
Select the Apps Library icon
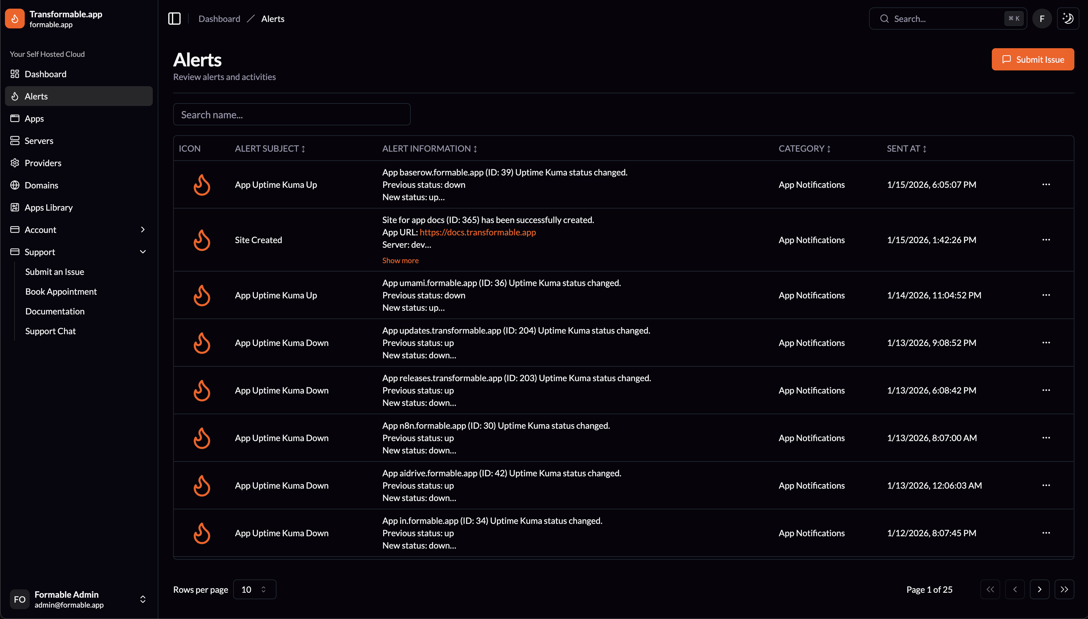15,207
